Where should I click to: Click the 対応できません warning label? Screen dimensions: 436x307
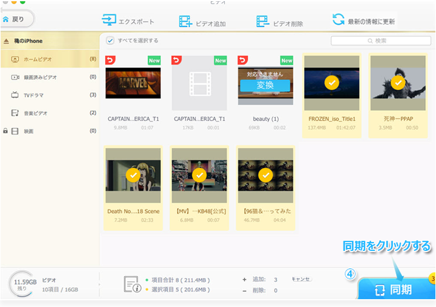point(265,74)
